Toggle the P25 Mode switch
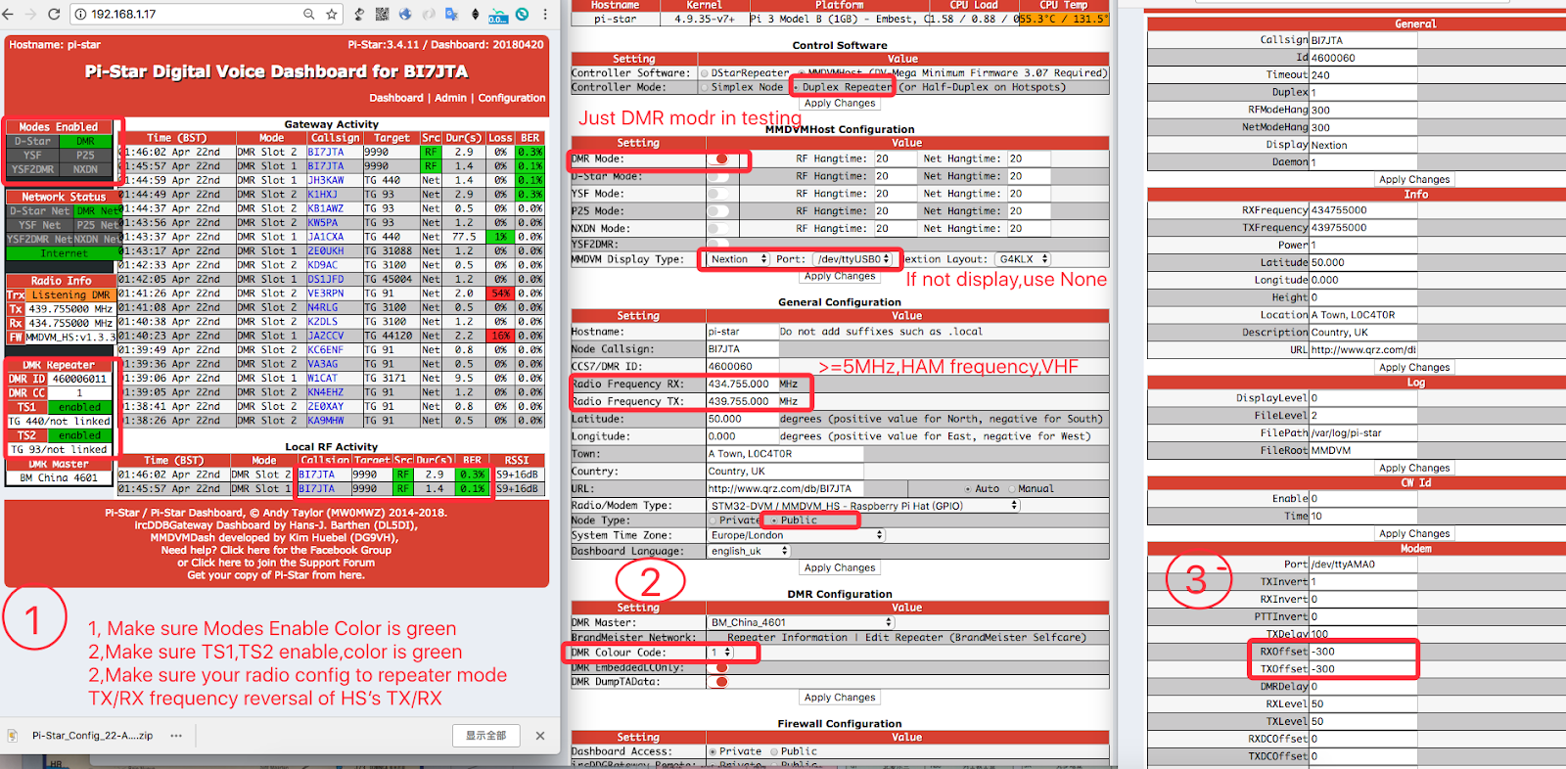Screen dimensions: 1566x769 (719, 211)
